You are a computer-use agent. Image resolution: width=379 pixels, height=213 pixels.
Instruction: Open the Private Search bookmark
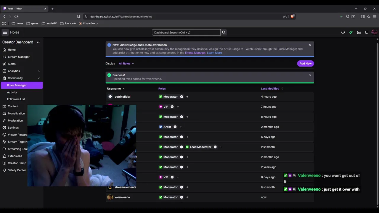pos(89,23)
